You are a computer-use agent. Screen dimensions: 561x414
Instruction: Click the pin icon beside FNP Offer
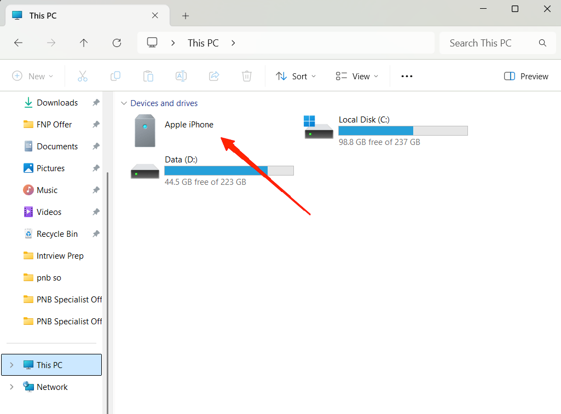(x=96, y=124)
